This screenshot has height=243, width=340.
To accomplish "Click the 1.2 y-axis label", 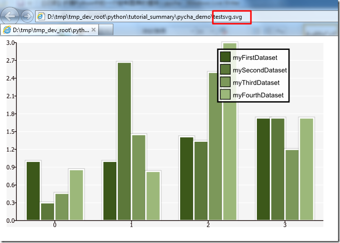I will (x=10, y=150).
